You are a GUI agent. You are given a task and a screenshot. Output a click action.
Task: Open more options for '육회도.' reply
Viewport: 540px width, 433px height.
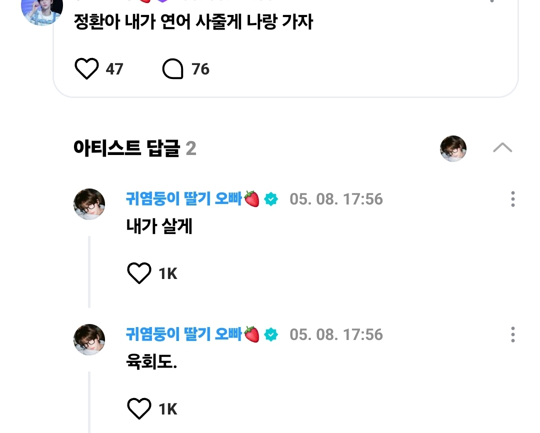pos(512,334)
